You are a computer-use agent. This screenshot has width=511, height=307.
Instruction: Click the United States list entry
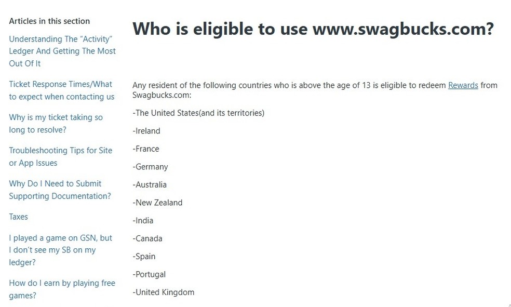[x=198, y=113]
